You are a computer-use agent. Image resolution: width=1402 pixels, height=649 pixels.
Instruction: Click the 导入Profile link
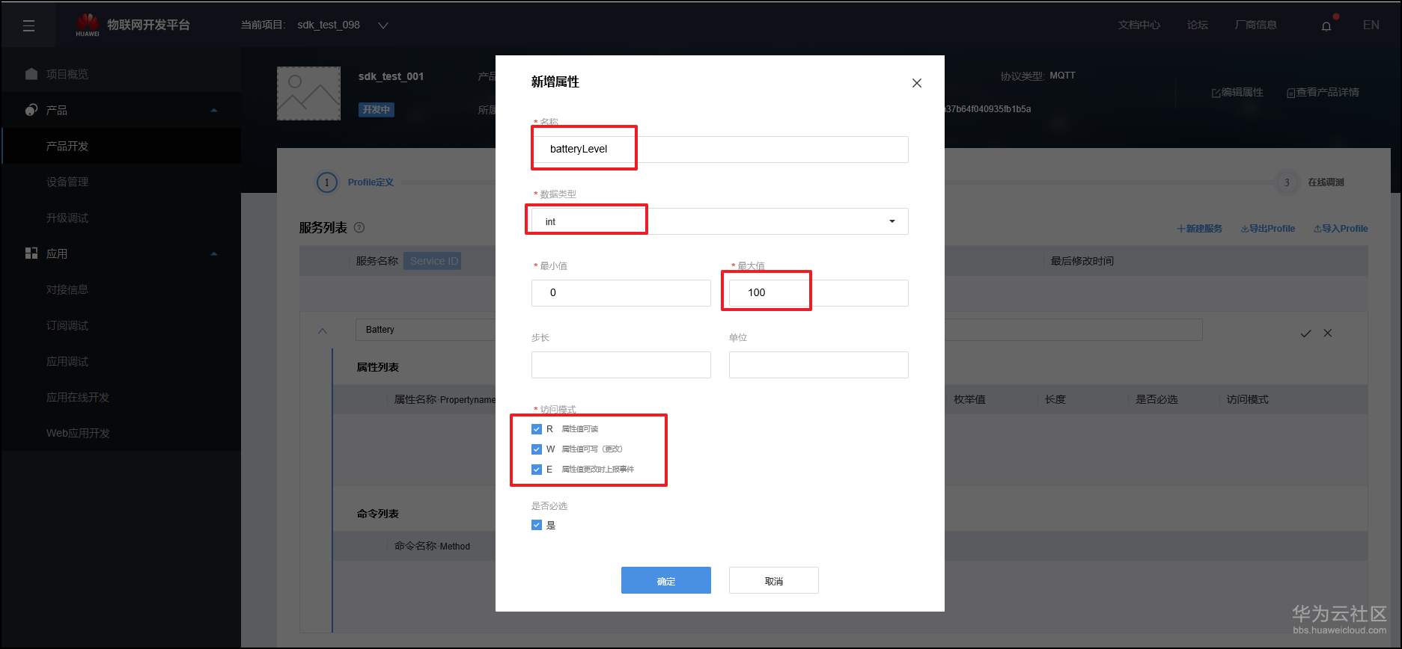[x=1341, y=229]
